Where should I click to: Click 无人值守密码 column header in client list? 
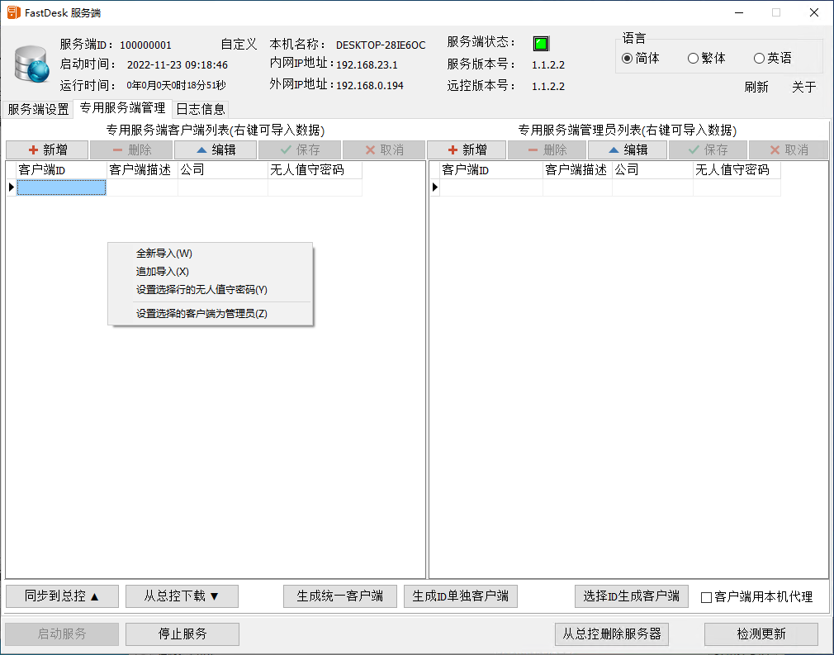315,169
